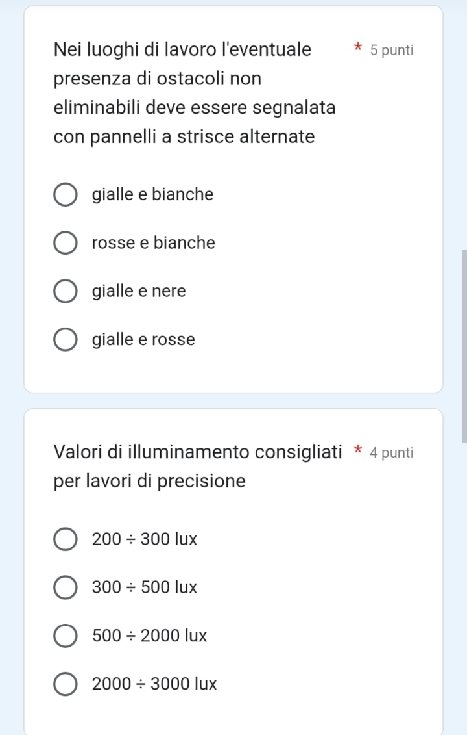Pick the '500 ÷ 2000 lux' radio button
Image resolution: width=467 pixels, height=735 pixels.
click(65, 636)
